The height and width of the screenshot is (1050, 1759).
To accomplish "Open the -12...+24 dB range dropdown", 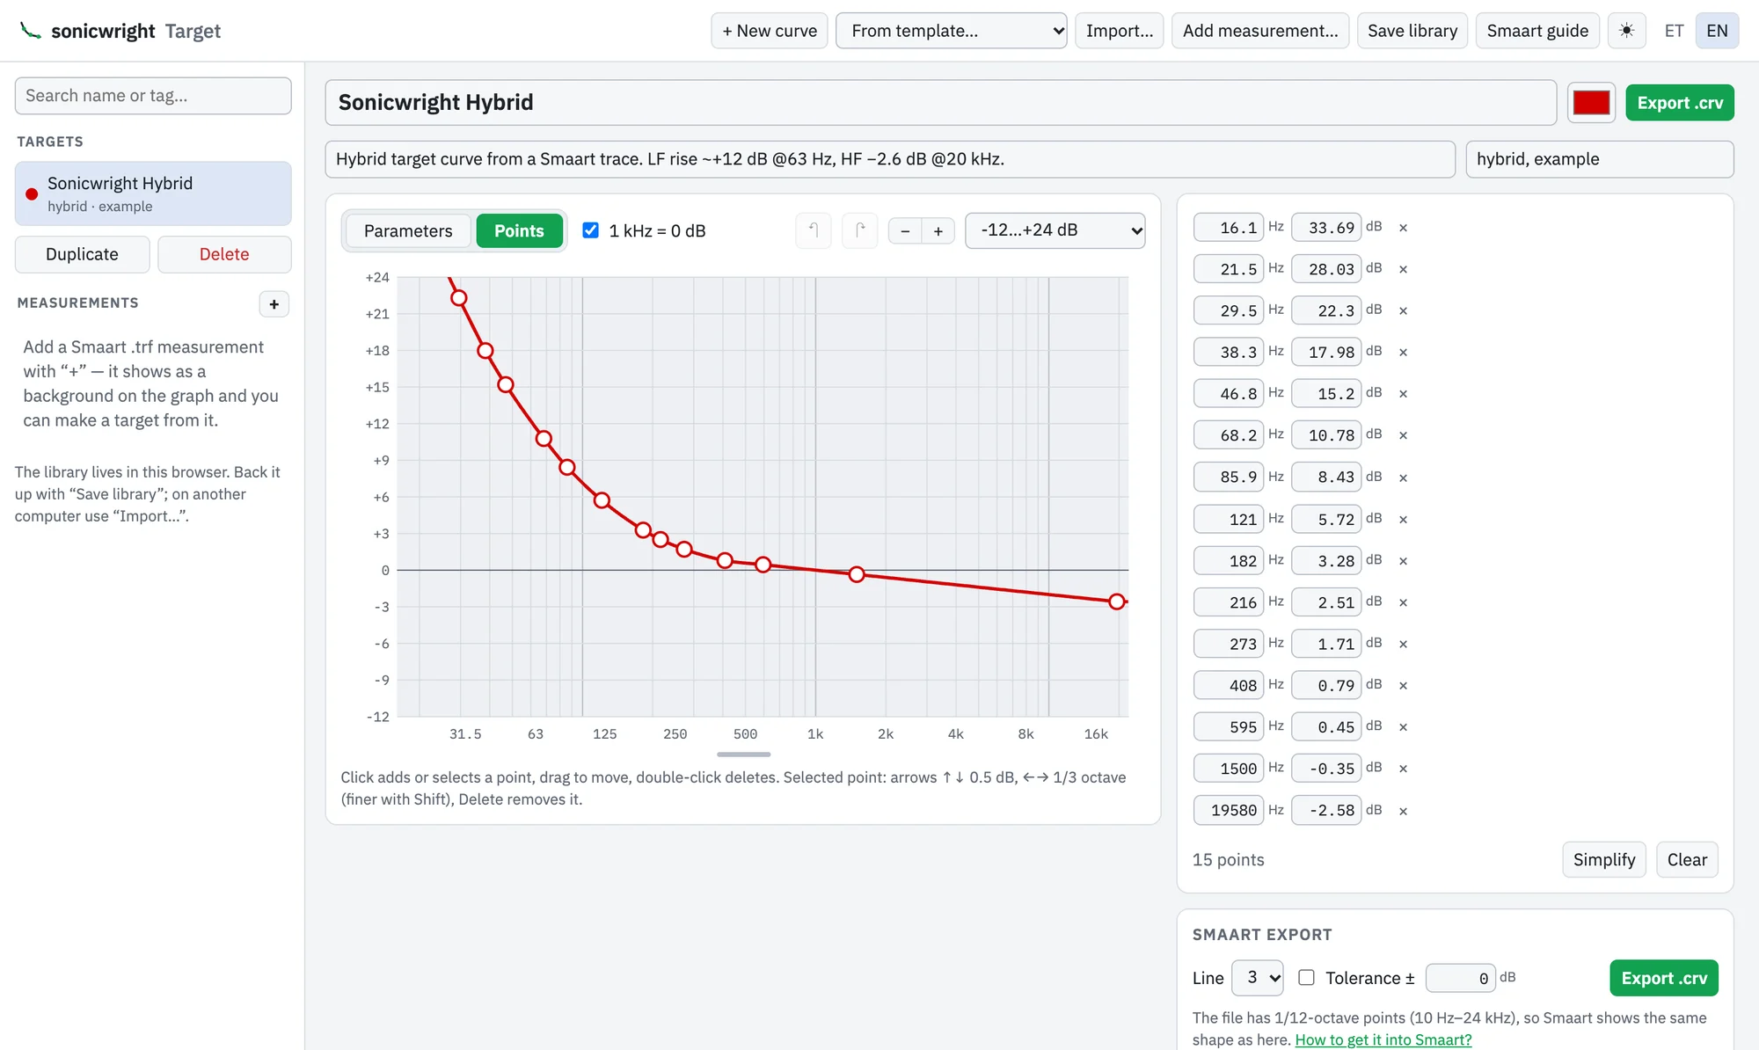I will (1055, 230).
